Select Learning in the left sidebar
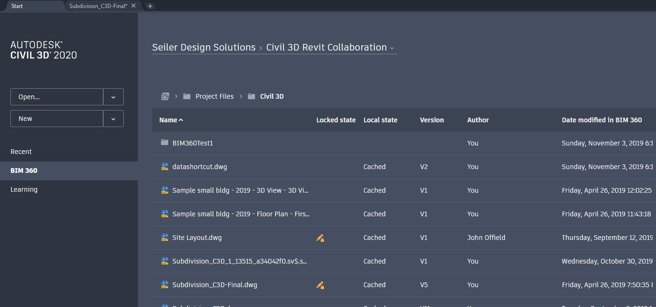The width and height of the screenshot is (656, 307). pyautogui.click(x=24, y=189)
